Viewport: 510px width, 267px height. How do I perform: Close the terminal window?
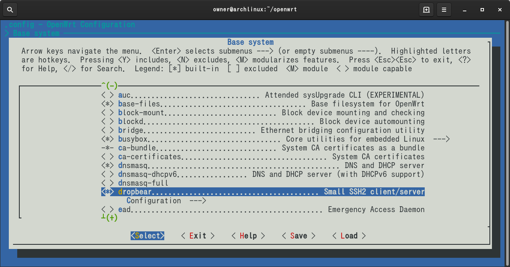499,9
